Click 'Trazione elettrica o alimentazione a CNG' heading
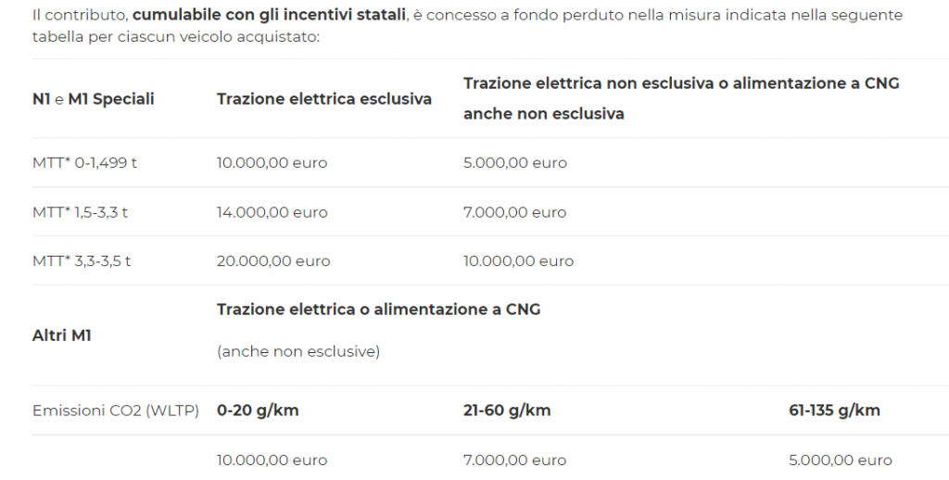The width and height of the screenshot is (949, 480). 379,309
